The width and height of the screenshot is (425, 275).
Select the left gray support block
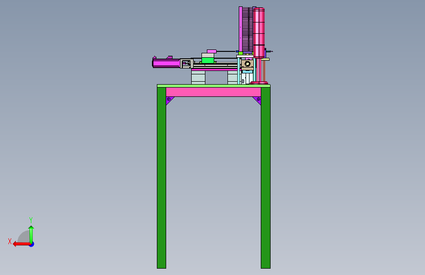tap(198, 77)
